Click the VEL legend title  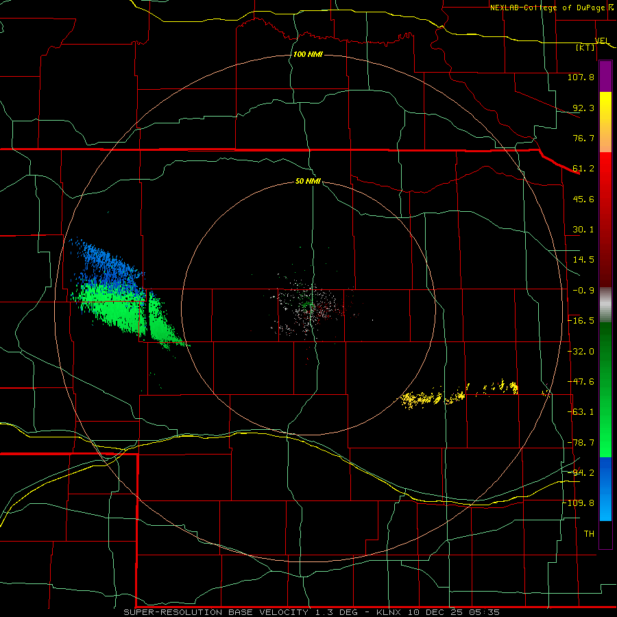pos(602,40)
